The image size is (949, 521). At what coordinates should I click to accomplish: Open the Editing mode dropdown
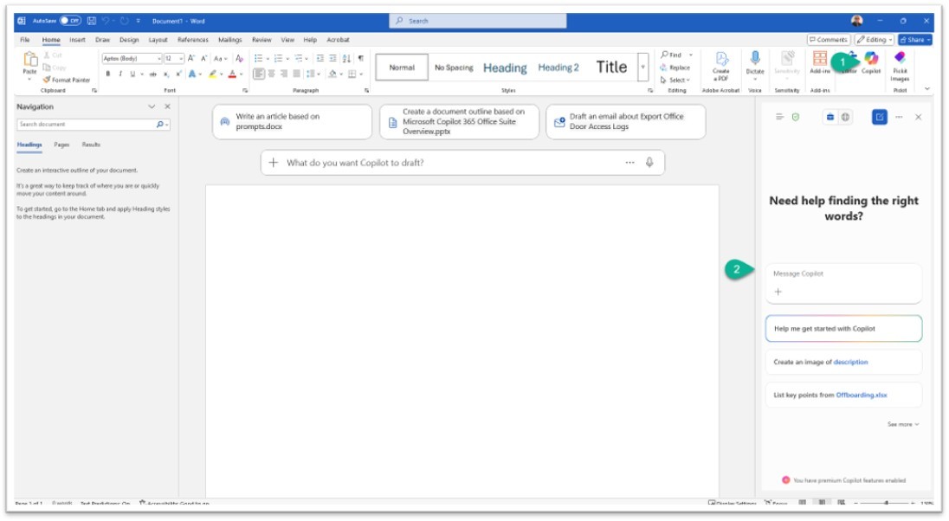[874, 40]
